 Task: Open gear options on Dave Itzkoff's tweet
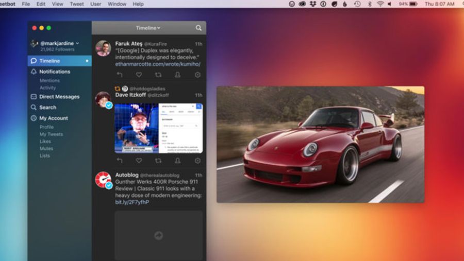click(x=197, y=161)
